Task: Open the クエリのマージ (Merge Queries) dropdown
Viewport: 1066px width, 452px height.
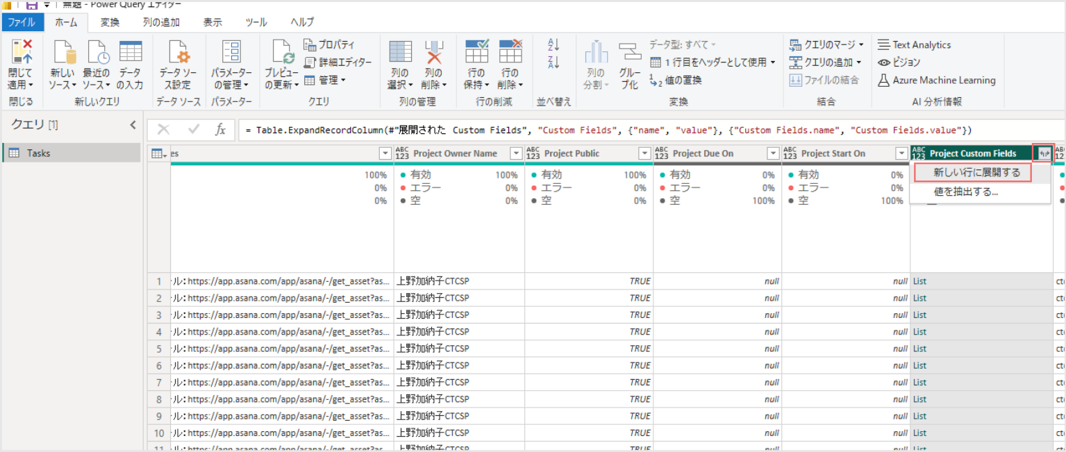Action: (826, 45)
